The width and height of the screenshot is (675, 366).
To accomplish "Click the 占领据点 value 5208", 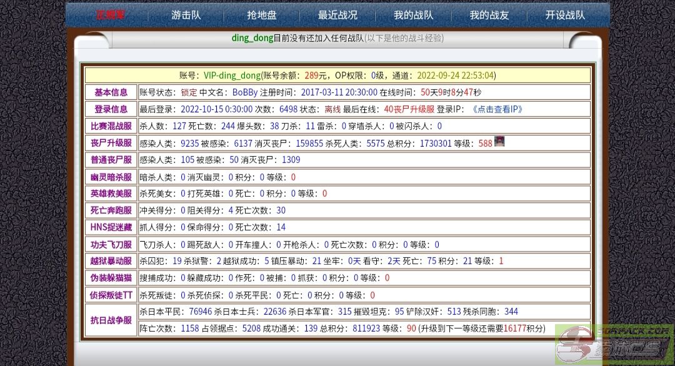I will click(251, 329).
